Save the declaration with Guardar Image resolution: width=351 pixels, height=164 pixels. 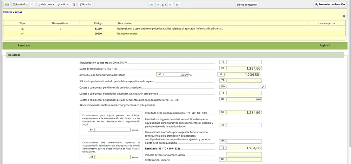click(85, 5)
